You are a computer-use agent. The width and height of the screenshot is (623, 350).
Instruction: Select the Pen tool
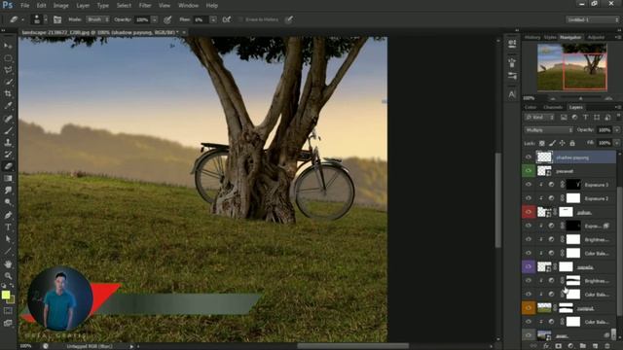pos(8,215)
